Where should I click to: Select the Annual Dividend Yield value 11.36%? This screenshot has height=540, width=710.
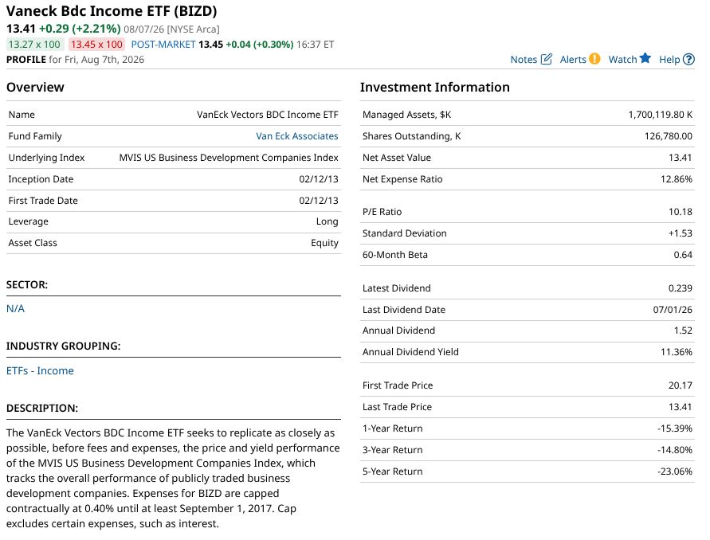coord(676,352)
